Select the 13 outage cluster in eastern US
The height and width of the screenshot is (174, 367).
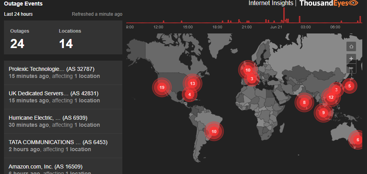pyautogui.click(x=192, y=83)
